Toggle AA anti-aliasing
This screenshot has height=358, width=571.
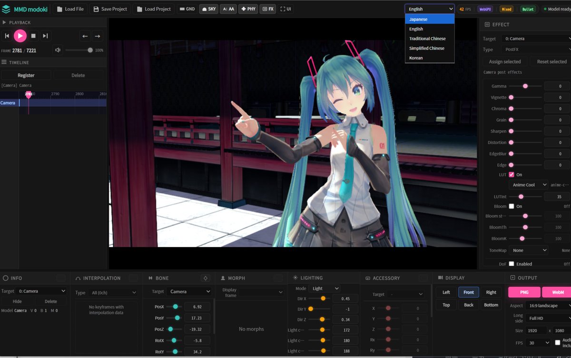tap(228, 9)
